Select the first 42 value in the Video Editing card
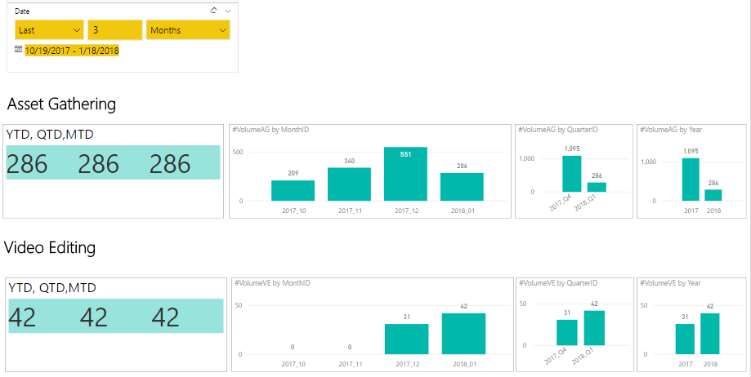 point(22,317)
